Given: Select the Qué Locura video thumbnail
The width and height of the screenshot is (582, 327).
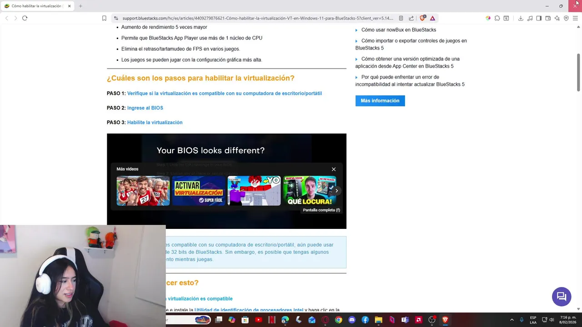Looking at the screenshot, I should (310, 191).
